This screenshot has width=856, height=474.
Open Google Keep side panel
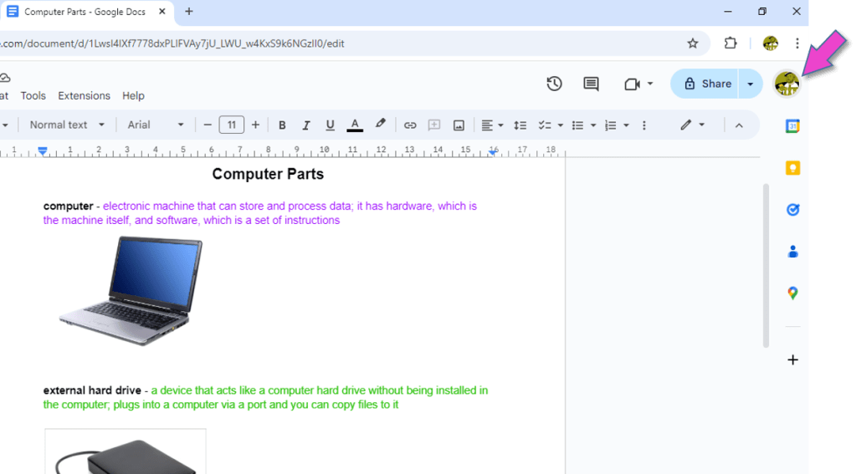coord(792,168)
